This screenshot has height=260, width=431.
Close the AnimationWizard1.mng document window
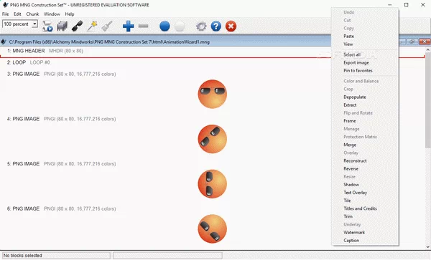click(x=425, y=42)
